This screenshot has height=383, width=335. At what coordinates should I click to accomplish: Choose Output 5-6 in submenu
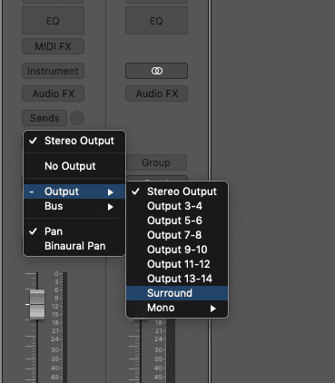coord(177,221)
